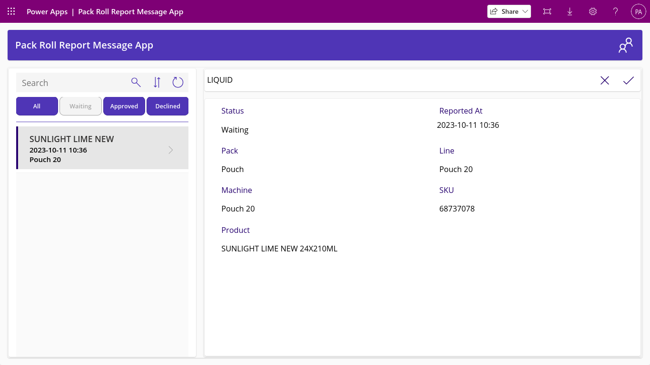Click the Line field label
The height and width of the screenshot is (365, 650).
coord(447,151)
